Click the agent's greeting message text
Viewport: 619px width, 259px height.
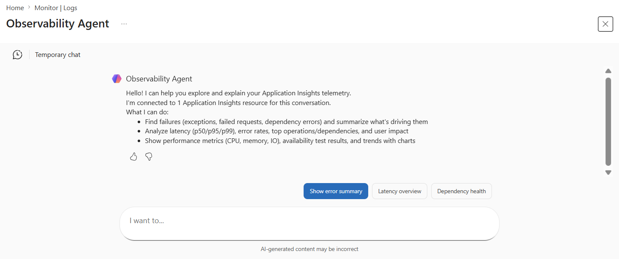click(x=238, y=93)
